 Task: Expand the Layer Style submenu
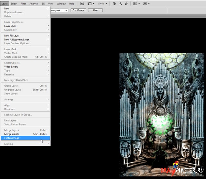coord(25,26)
